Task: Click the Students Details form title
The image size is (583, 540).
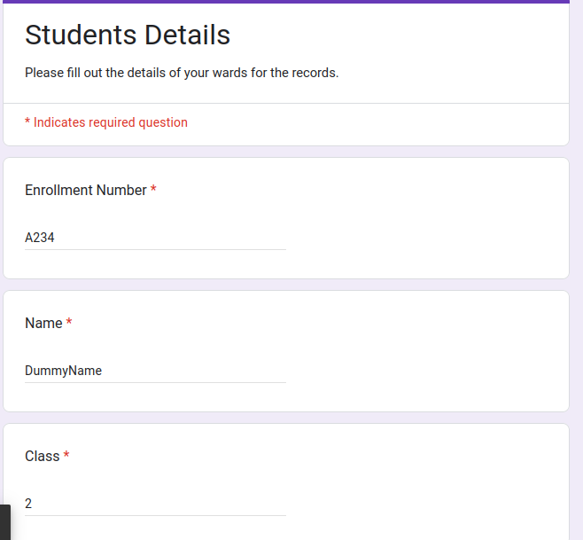Action: tap(128, 35)
